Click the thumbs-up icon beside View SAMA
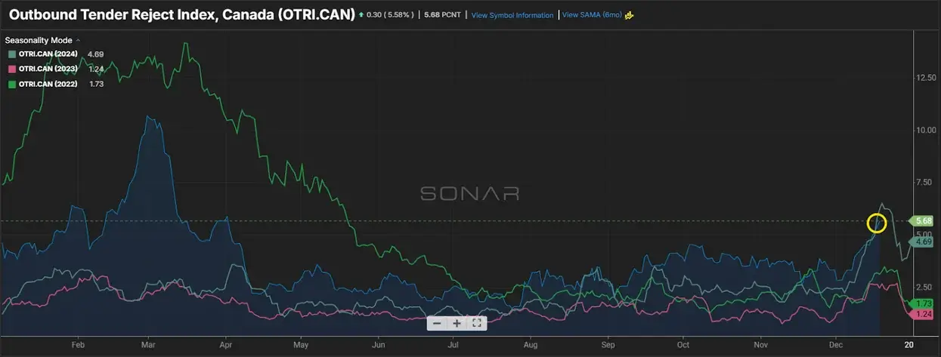 (628, 14)
